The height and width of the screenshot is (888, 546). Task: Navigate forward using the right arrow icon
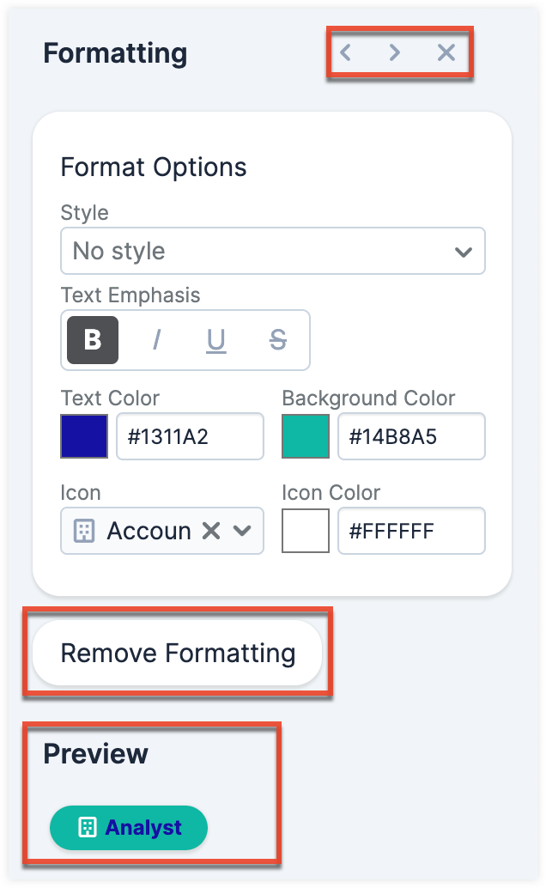point(395,52)
